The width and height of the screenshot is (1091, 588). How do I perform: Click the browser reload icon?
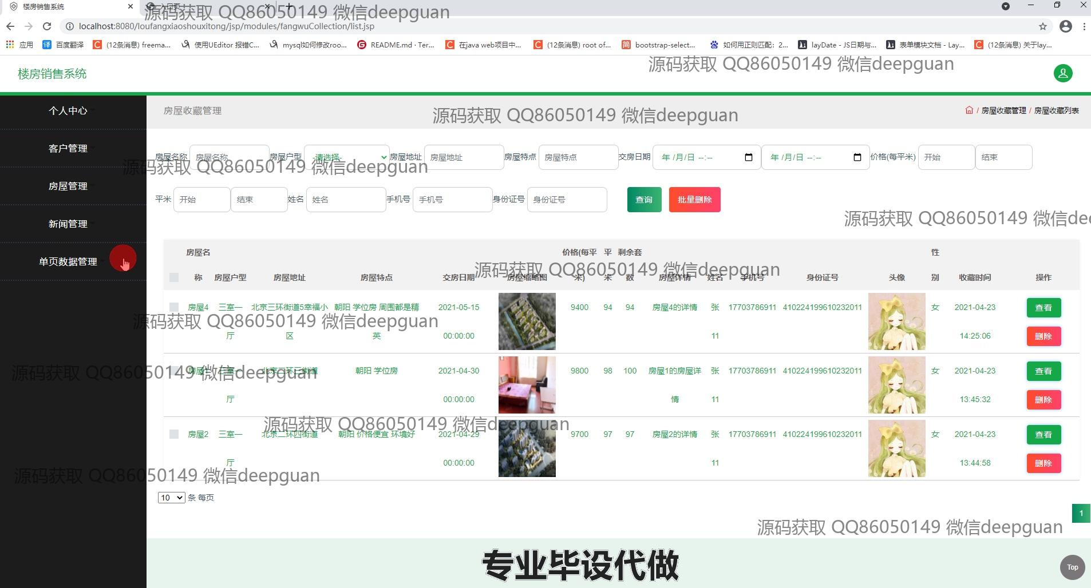pyautogui.click(x=47, y=26)
